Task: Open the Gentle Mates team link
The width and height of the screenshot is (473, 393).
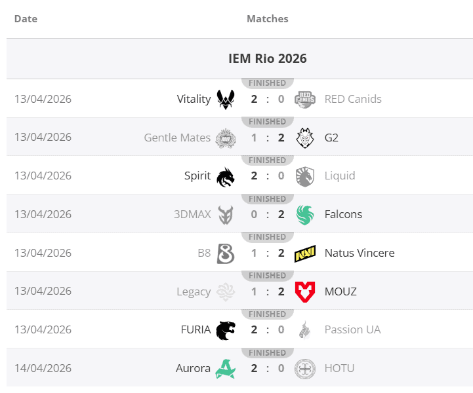Action: [x=177, y=138]
